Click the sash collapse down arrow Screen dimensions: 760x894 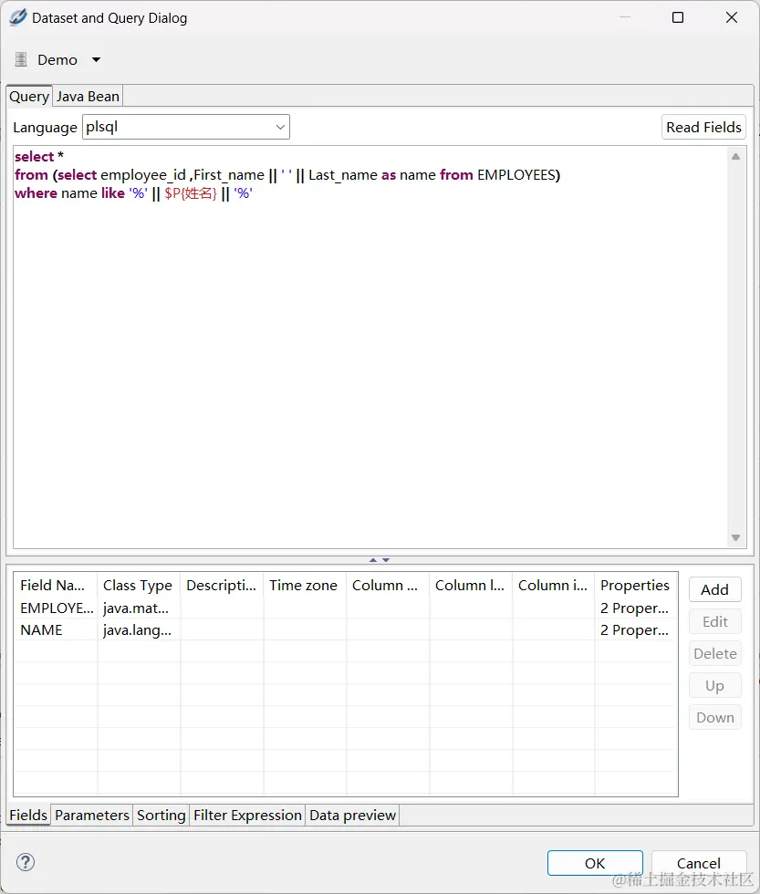(386, 560)
